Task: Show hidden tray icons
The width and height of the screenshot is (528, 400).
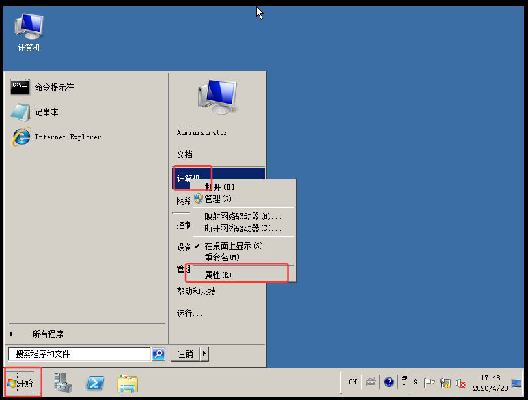Action: [x=415, y=382]
